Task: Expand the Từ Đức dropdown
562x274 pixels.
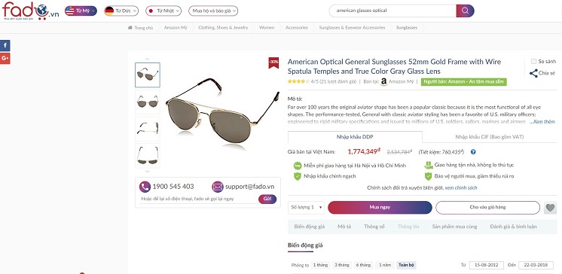Action: (121, 11)
